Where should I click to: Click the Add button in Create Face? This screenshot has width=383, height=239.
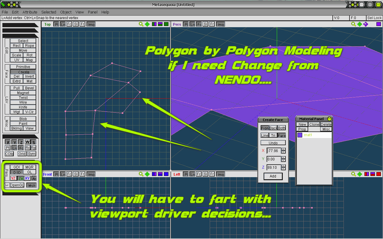pos(273,176)
